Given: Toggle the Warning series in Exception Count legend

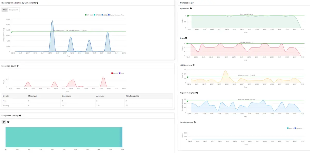Looking at the screenshot, I should click(x=114, y=73).
